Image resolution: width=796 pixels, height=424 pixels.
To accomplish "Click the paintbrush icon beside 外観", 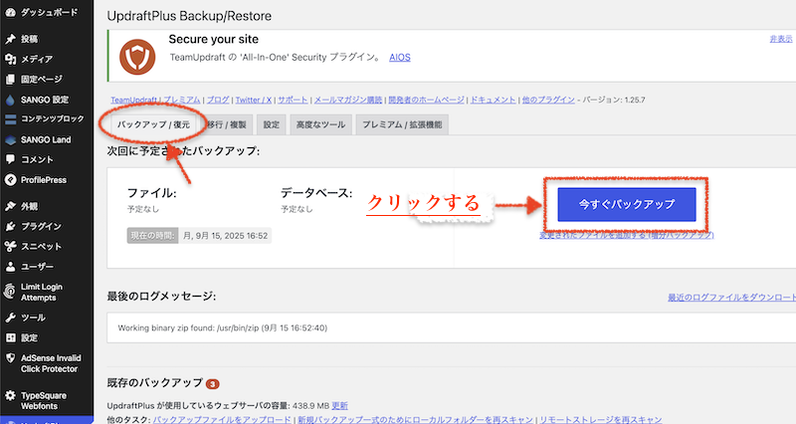I will click(10, 206).
